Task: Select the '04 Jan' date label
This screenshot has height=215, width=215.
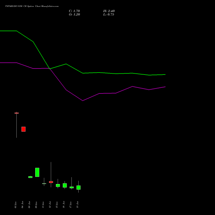Action: (x=22, y=205)
